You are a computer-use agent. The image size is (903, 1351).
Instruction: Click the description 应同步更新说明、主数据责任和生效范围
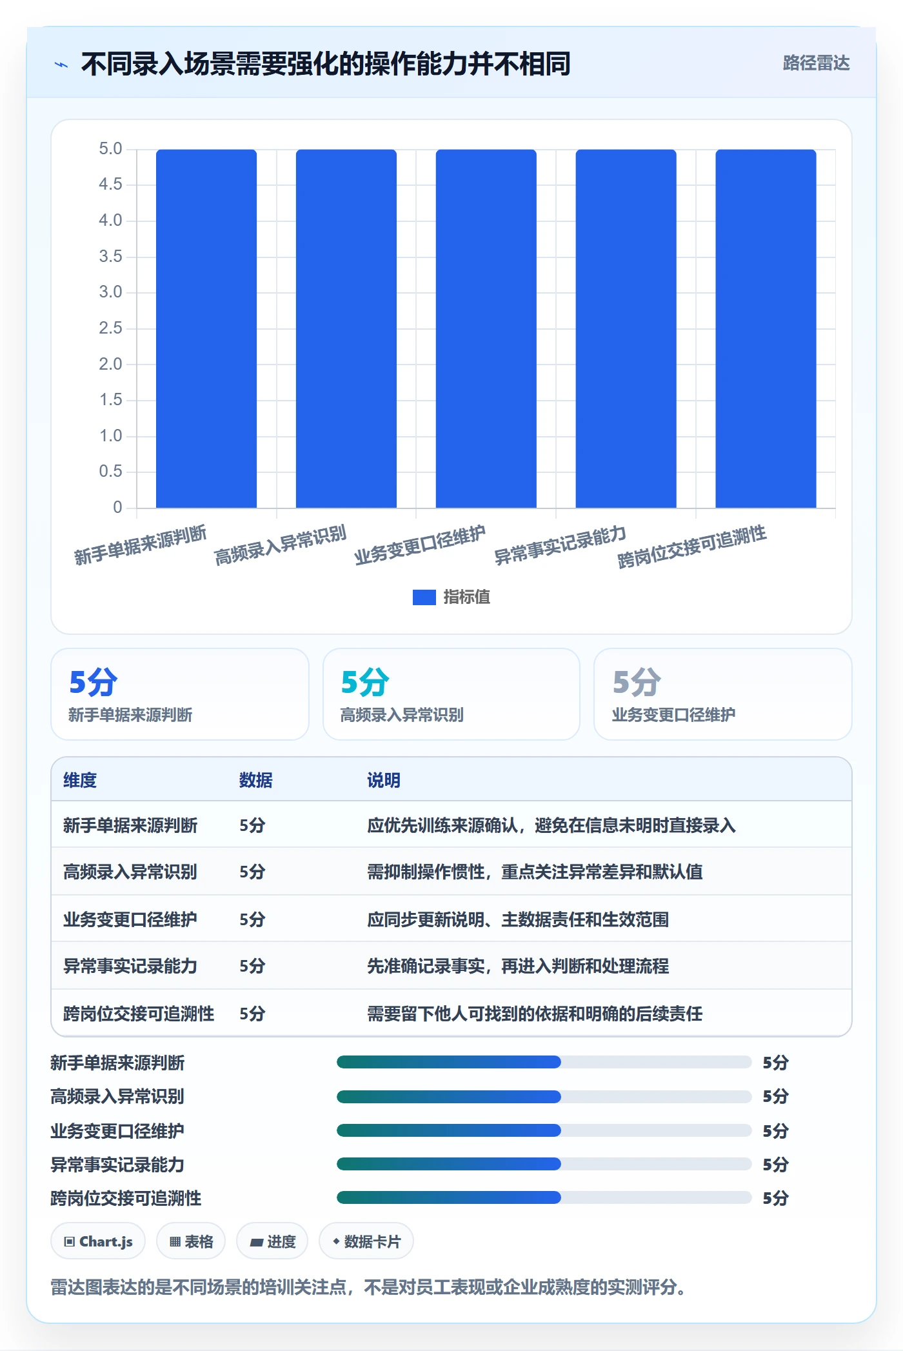click(x=518, y=919)
